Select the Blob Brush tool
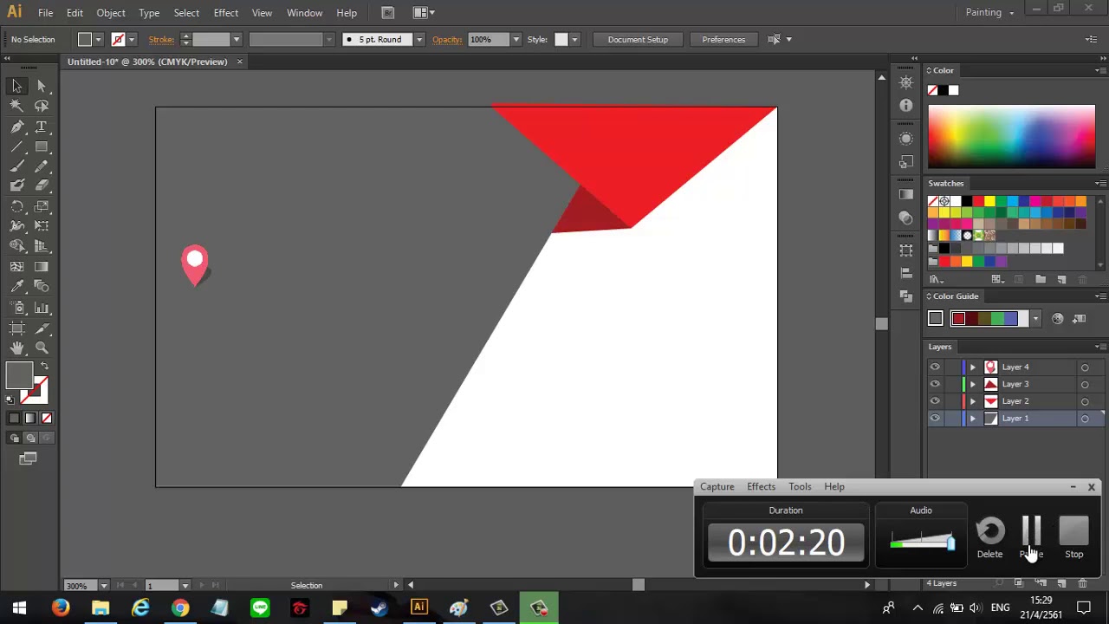This screenshot has height=624, width=1109. (17, 185)
